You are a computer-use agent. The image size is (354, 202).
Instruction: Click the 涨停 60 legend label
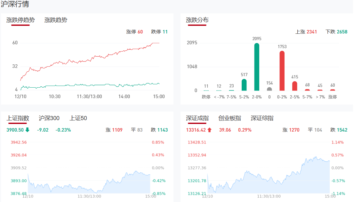[x=134, y=32]
